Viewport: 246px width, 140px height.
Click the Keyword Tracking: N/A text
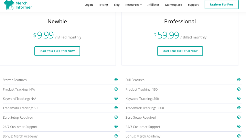point(20,99)
